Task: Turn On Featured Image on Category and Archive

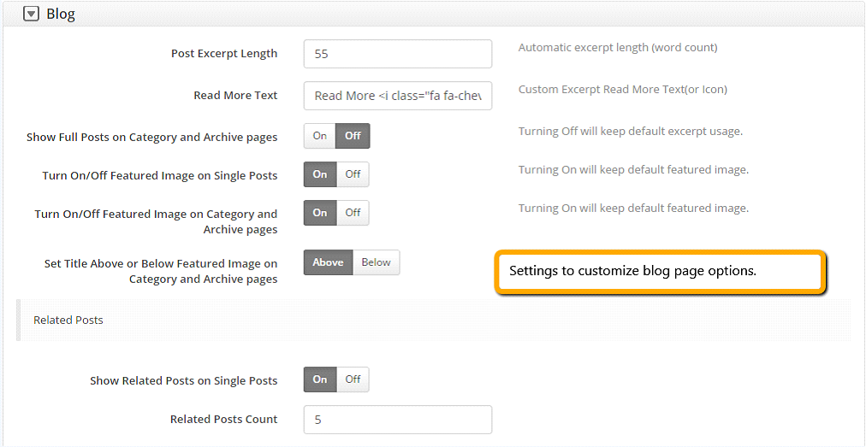Action: (x=320, y=213)
